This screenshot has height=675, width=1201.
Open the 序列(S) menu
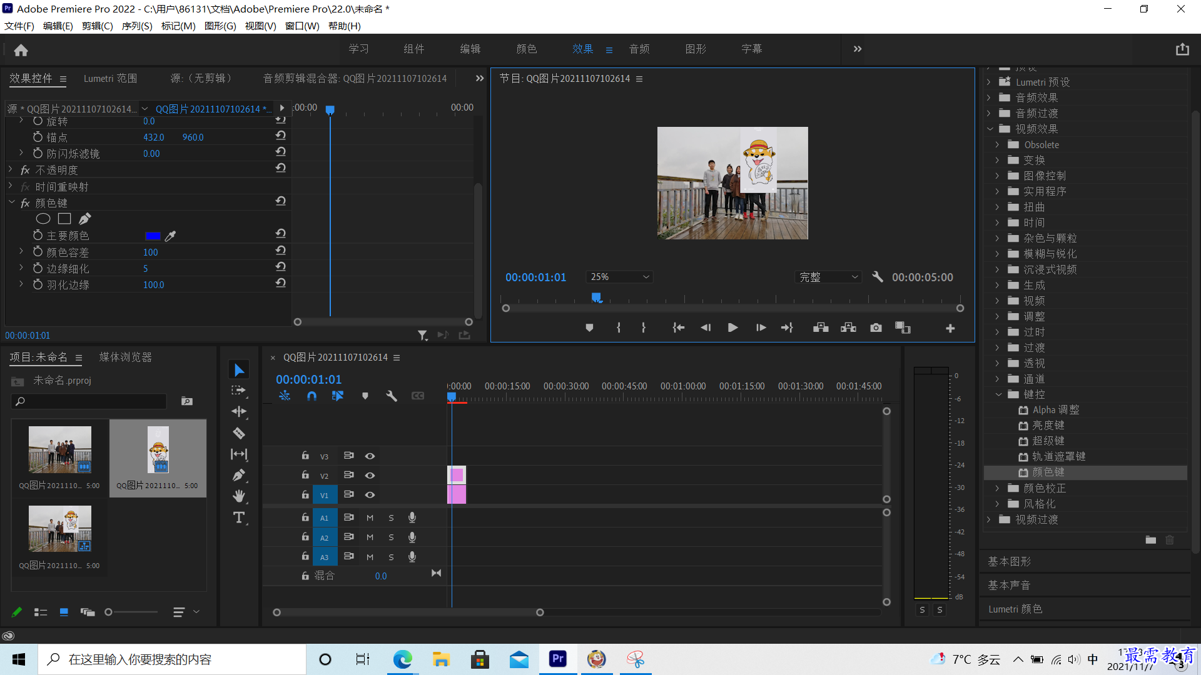coord(137,26)
